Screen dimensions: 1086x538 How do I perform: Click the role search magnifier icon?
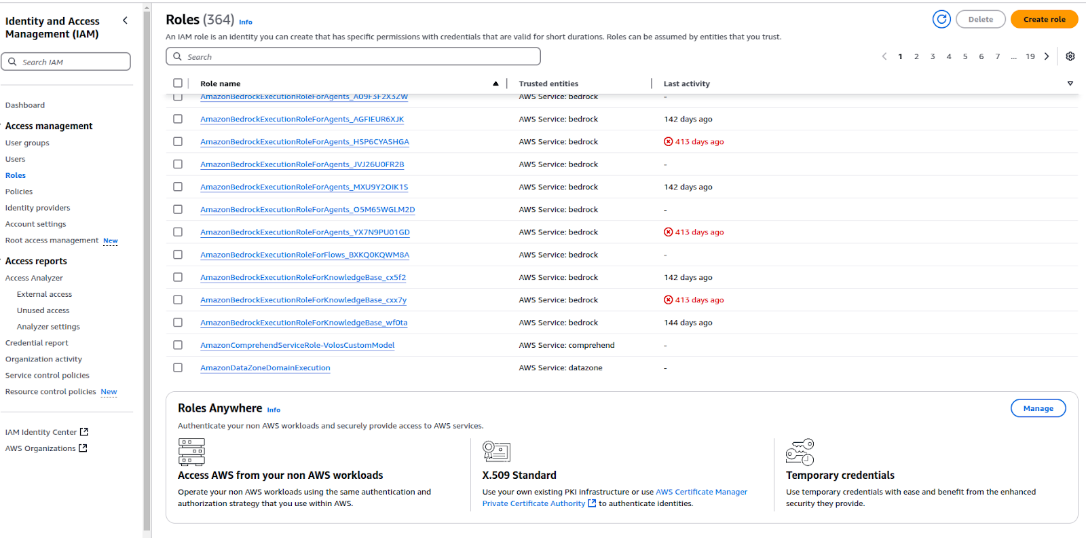click(x=178, y=56)
